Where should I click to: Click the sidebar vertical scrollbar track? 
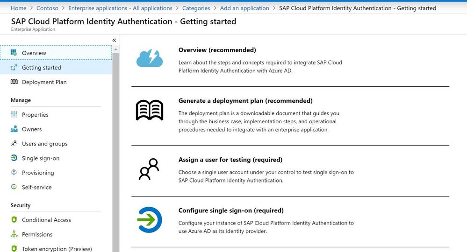click(x=116, y=152)
